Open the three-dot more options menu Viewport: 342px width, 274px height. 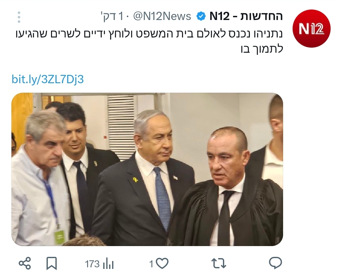19,17
